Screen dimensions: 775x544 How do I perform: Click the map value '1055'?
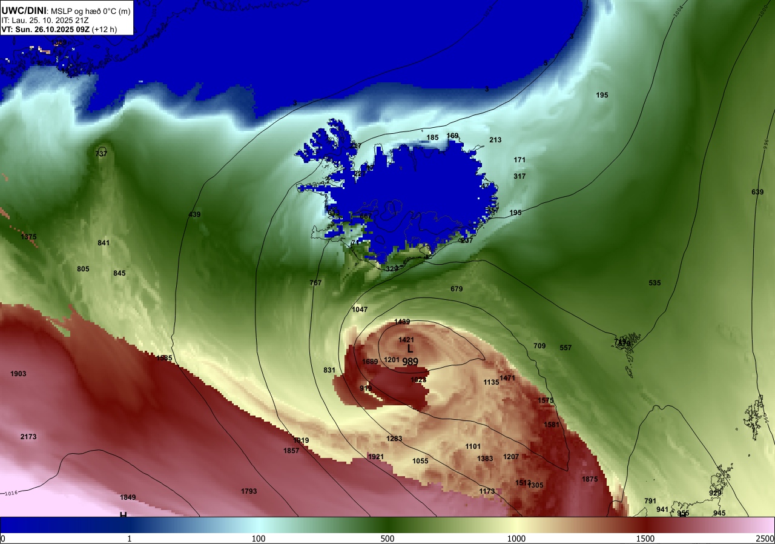click(x=420, y=461)
